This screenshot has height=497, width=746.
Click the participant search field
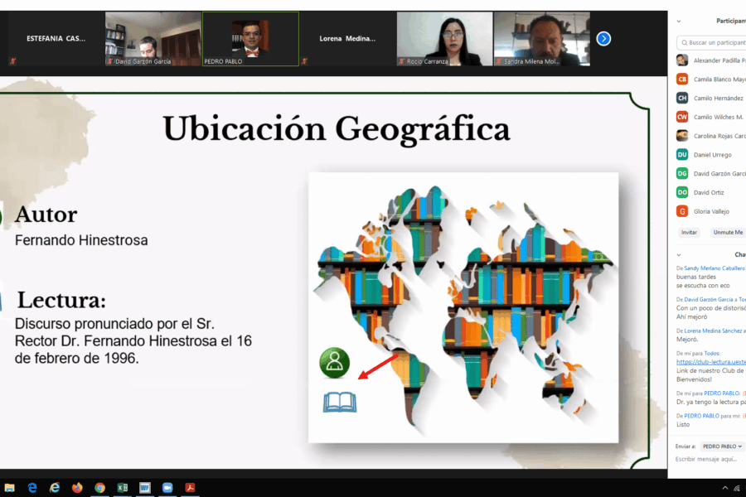coord(713,42)
